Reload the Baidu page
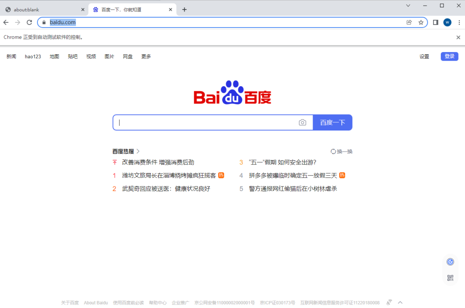Viewport: 465px width, 308px height. (x=29, y=22)
